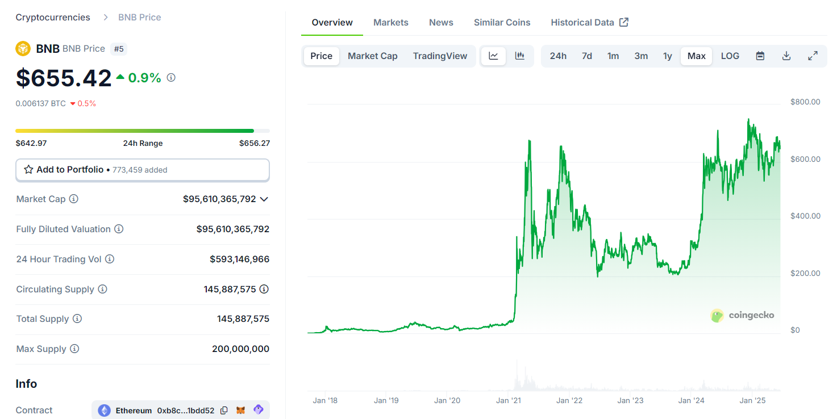Click the $95,610,365,792 Market Cap value
This screenshot has width=837, height=419.
coord(219,199)
